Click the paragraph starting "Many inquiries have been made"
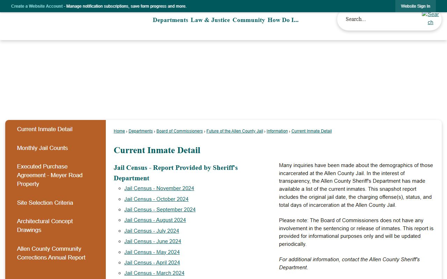The image size is (447, 279). (356, 185)
